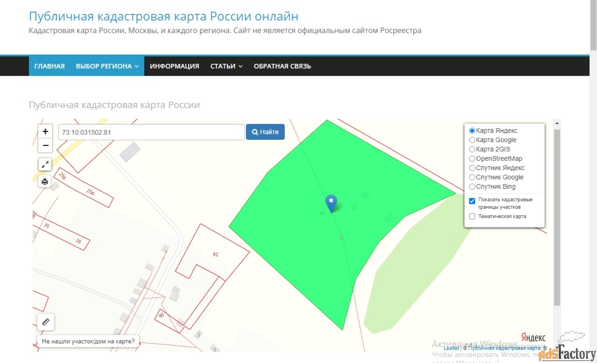This screenshot has width=597, height=363.
Task: Open the ruler measurement tool
Action: pos(45,322)
